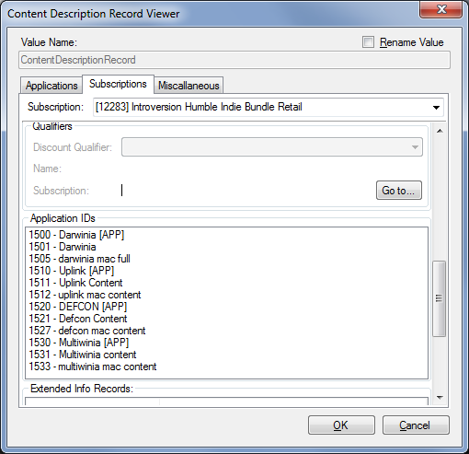Switch to the Applications tab
The width and height of the screenshot is (469, 454).
click(51, 86)
